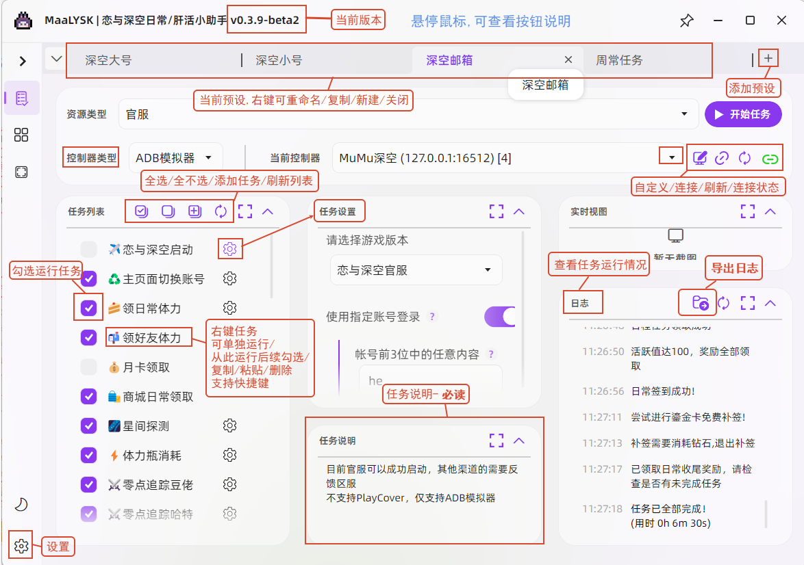Screen dimensions: 804x565
Task: Add a task using the task list plus icon
Action: click(x=194, y=211)
